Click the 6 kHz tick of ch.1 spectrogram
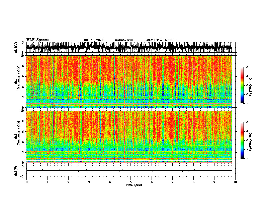This screenshot has height=204, width=265. pyautogui.click(x=23, y=76)
